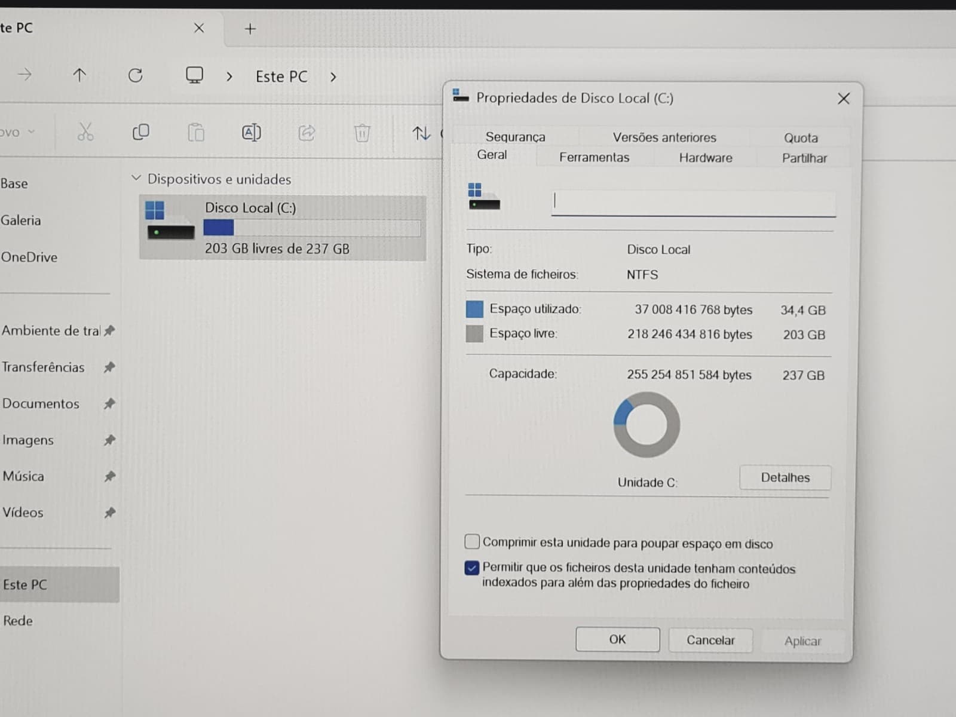
Task: Click the monitor icon in address bar
Action: [x=194, y=75]
